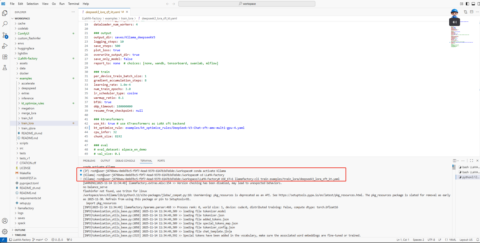480x243 pixels.
Task: Open the Search view in activity bar
Action: (x=5, y=24)
